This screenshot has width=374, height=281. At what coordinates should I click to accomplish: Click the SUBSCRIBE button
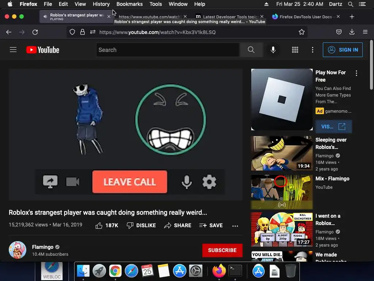click(x=222, y=250)
